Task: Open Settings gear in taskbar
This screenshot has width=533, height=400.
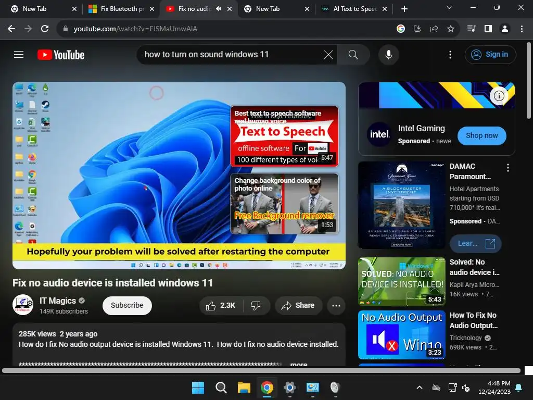Action: [289, 387]
